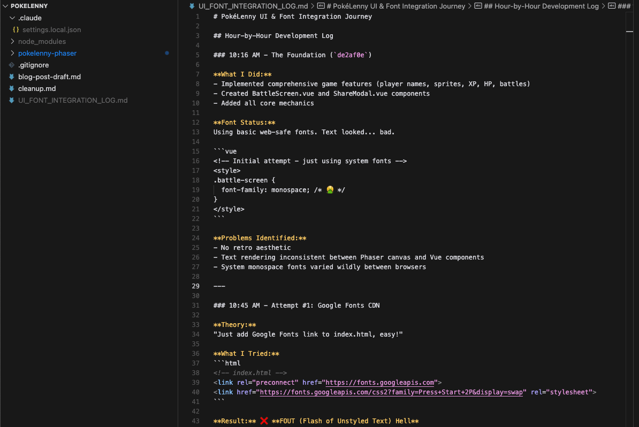Click line number 29 in the gutter
The height and width of the screenshot is (427, 639).
196,286
